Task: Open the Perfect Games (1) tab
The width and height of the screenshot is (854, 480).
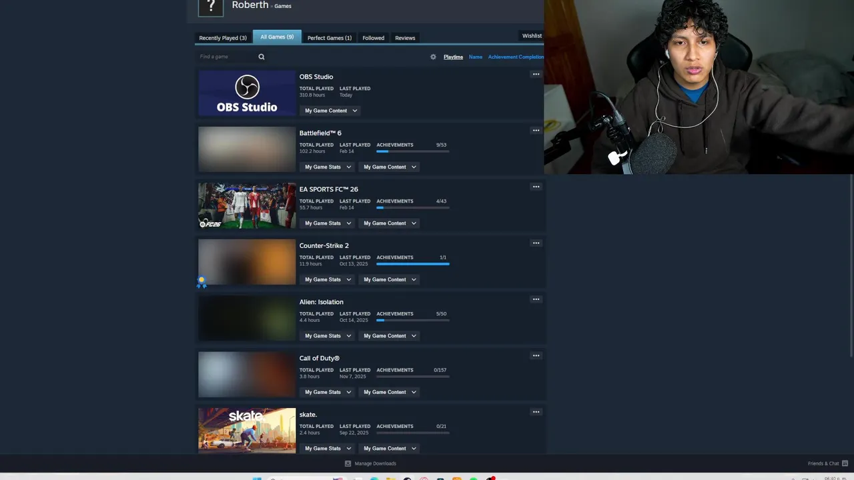Action: coord(330,38)
